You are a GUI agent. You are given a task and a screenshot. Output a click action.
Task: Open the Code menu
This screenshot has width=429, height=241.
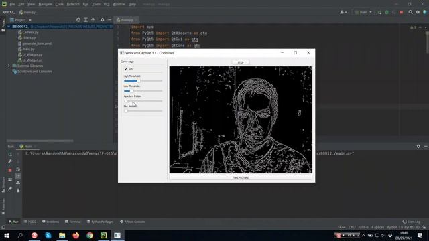click(x=60, y=5)
